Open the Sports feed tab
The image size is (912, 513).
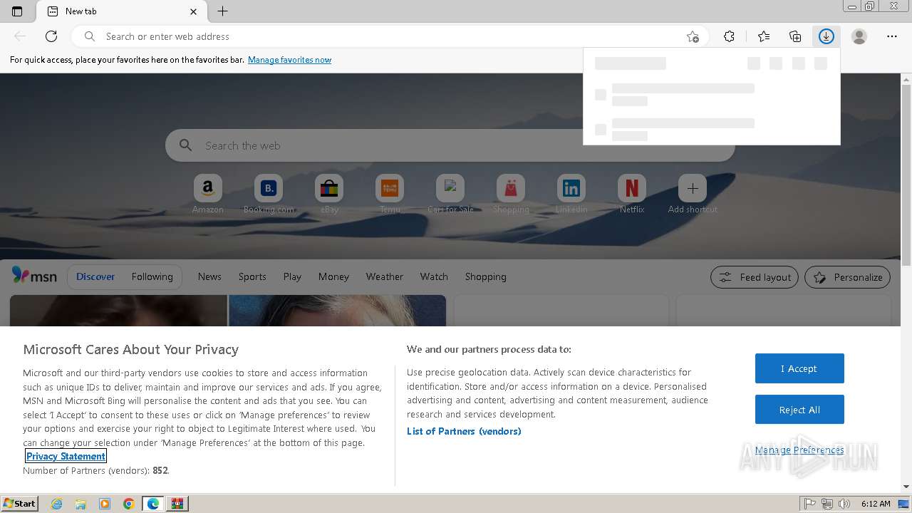[x=252, y=276]
